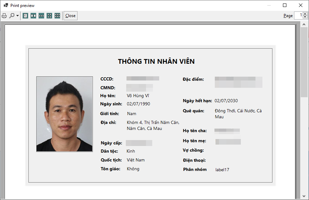Click the THÔNG TIN NHÂN VIÊN heading

pos(156,62)
